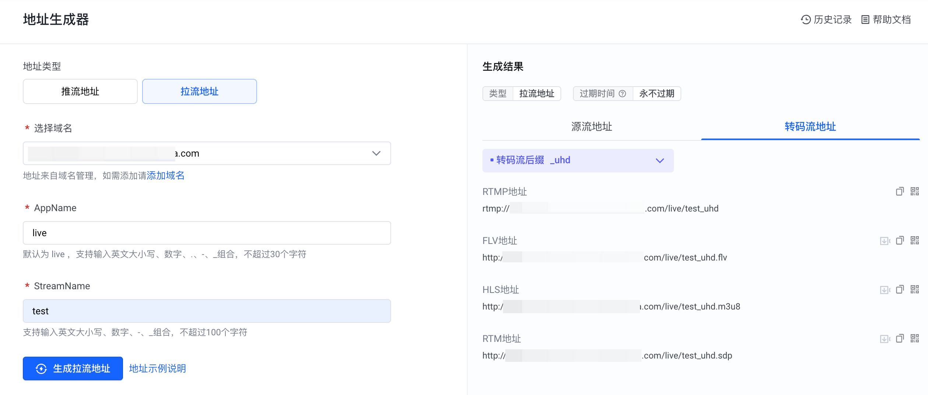The height and width of the screenshot is (395, 928).
Task: Click the 添加域名 link
Action: (166, 175)
